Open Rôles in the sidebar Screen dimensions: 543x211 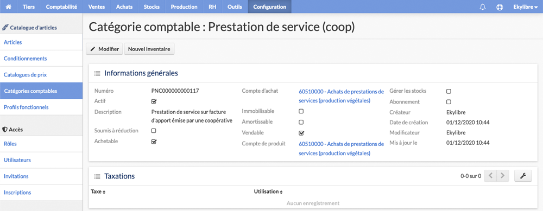41,144
